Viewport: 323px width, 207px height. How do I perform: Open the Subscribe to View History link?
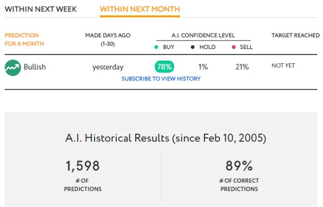coord(161,78)
